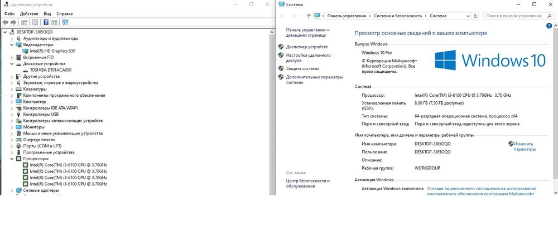Expand the Программные устройства node
The width and height of the screenshot is (558, 228).
click(12, 152)
